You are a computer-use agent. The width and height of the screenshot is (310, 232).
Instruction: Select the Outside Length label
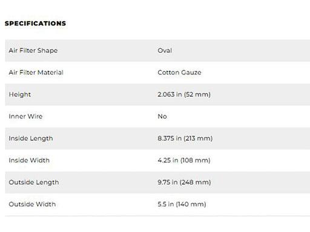pos(34,182)
